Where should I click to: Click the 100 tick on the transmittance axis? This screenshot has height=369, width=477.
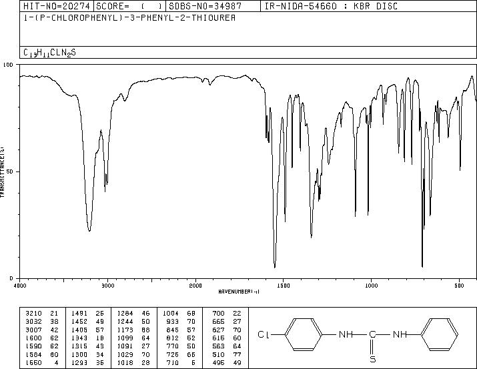[x=8, y=65]
